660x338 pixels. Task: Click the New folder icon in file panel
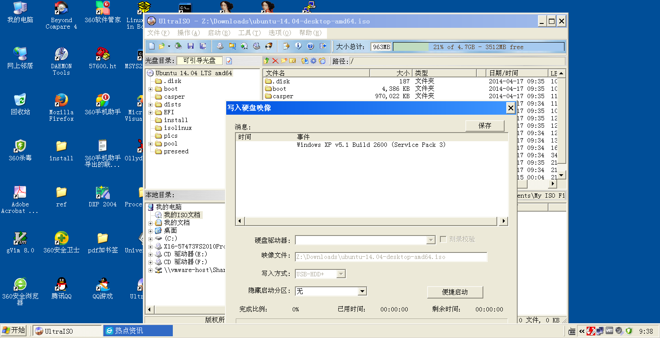(x=284, y=61)
